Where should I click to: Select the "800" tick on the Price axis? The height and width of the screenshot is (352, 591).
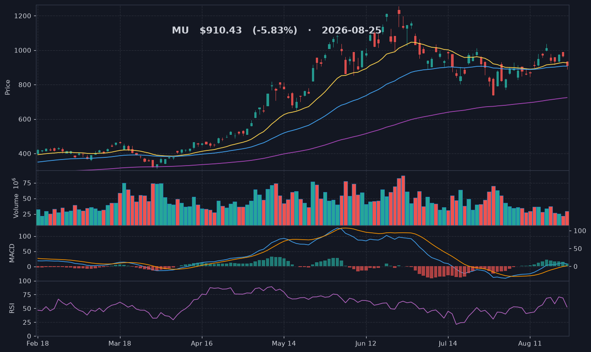(x=25, y=85)
